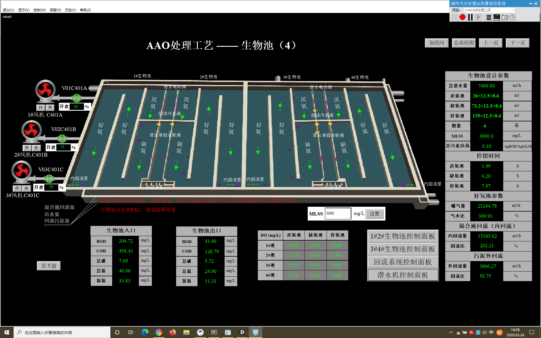Viewport: 541px width, 338px height.
Task: Turn off fan 2 with 关 button
Action: pos(36,148)
